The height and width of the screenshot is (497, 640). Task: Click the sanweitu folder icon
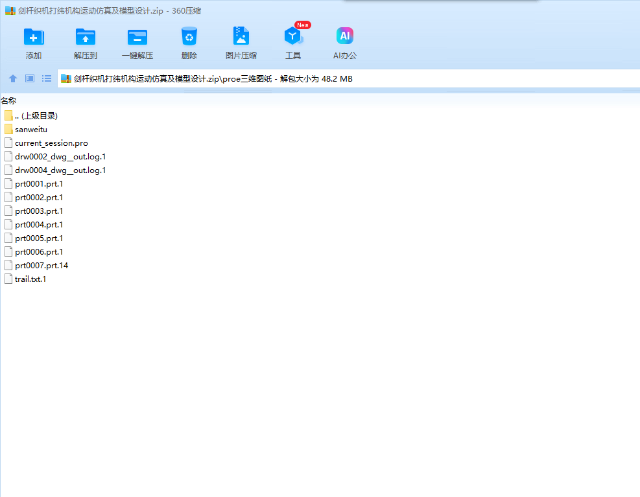[x=8, y=130]
